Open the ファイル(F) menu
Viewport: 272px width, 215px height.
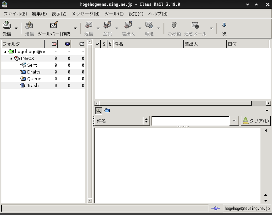pos(15,14)
